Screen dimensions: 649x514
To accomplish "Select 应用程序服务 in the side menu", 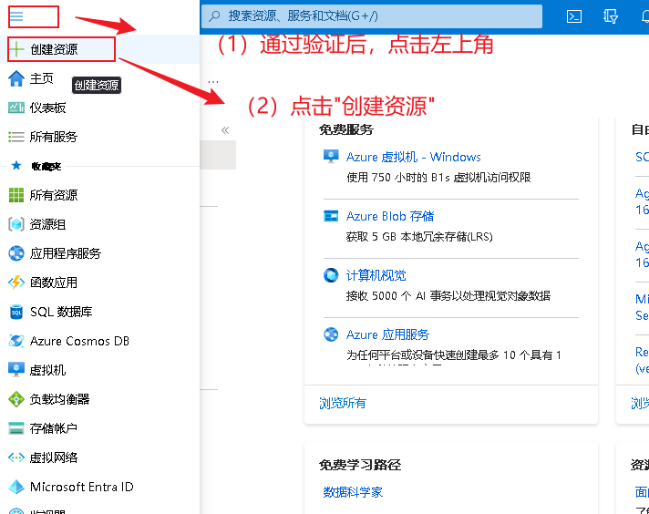I will pos(66,253).
